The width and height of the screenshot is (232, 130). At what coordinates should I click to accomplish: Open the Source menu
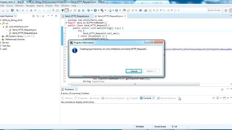pos(10,6)
